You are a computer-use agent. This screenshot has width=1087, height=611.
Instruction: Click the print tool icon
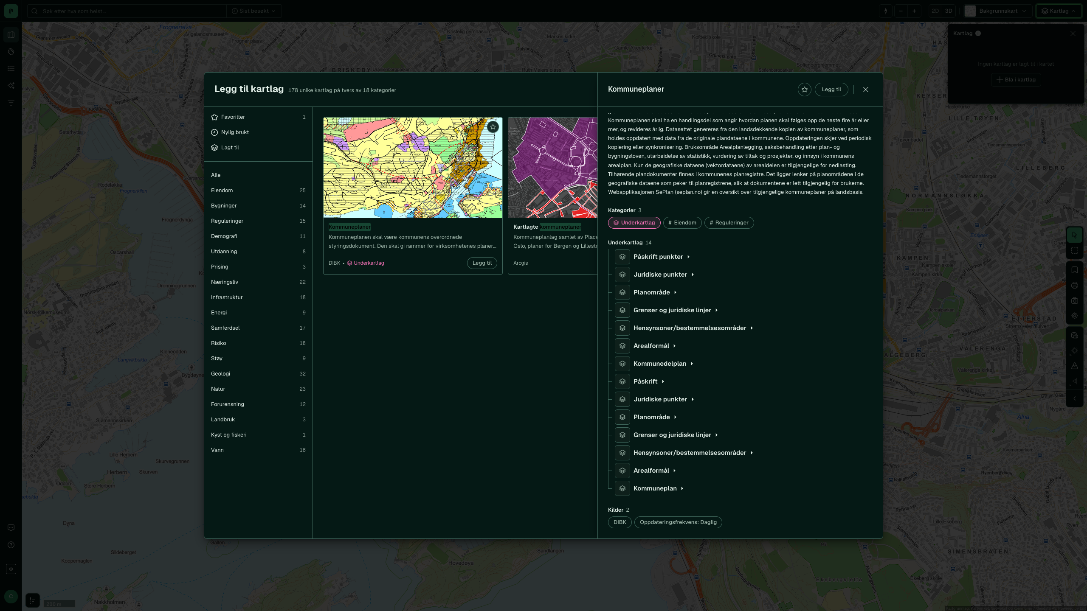click(1075, 286)
